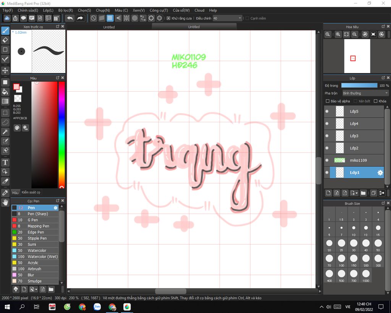Toggle Khử răng cưa anti-aliasing checkbox
Screen dimensions: 391x313
click(x=168, y=18)
